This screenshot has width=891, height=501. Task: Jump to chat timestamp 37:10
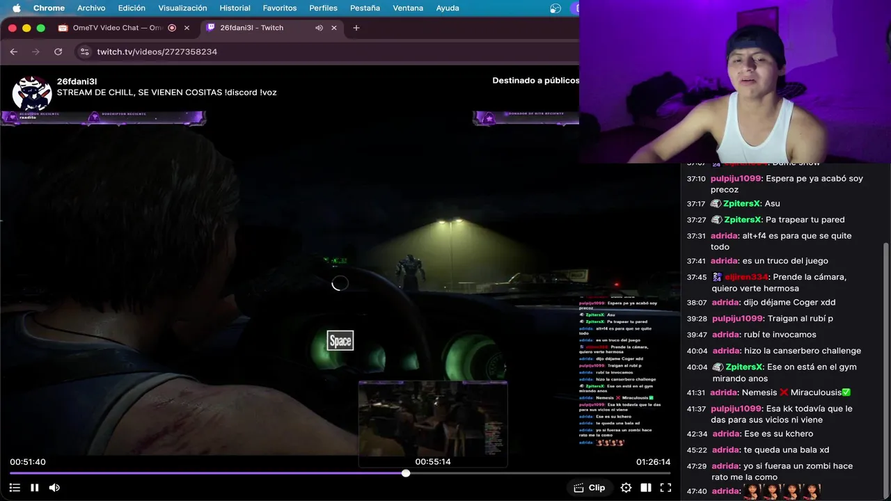click(x=696, y=179)
